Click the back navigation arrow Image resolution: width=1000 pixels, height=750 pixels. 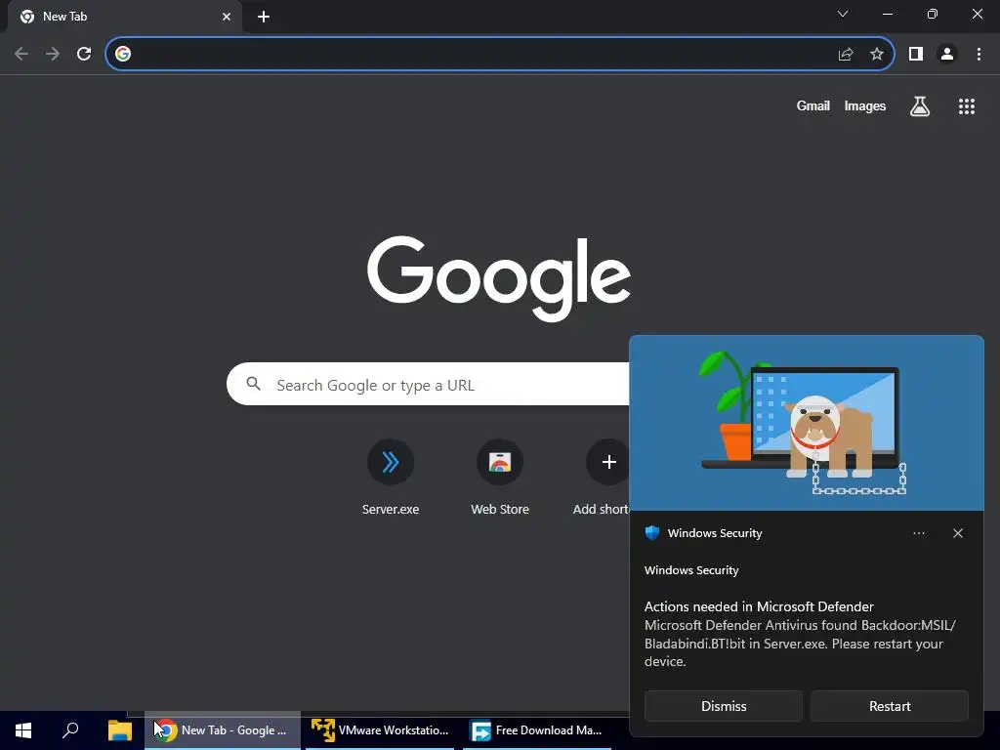(x=21, y=55)
